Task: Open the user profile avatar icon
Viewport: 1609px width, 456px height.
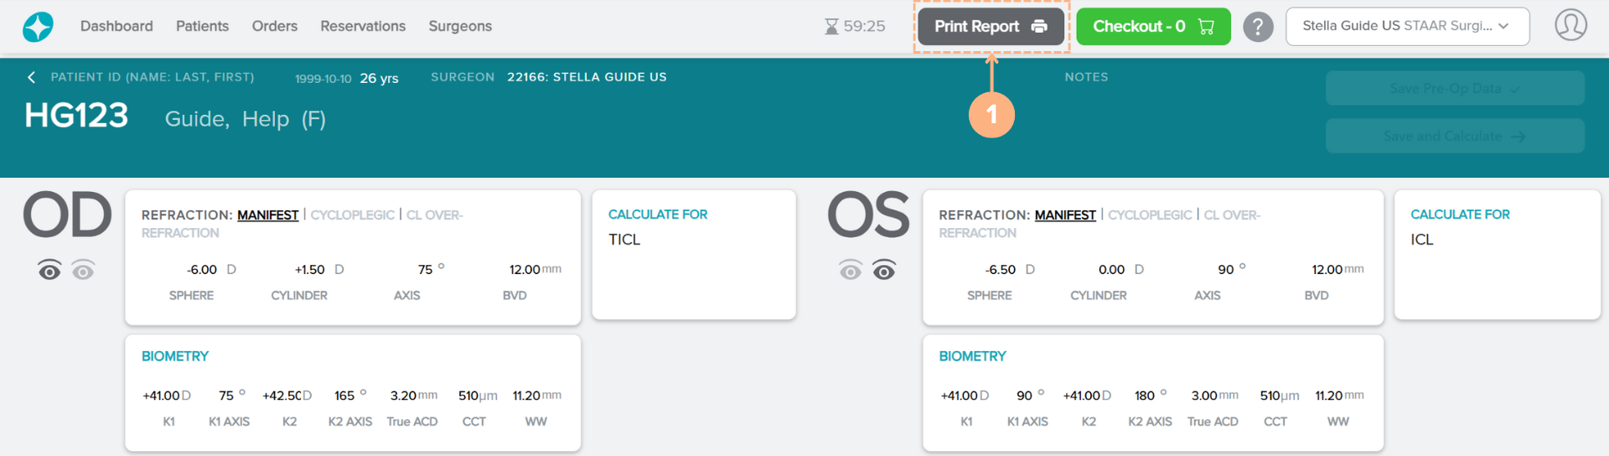Action: coord(1570,25)
